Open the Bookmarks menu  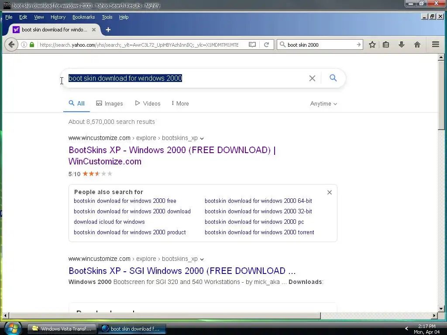[x=83, y=17]
